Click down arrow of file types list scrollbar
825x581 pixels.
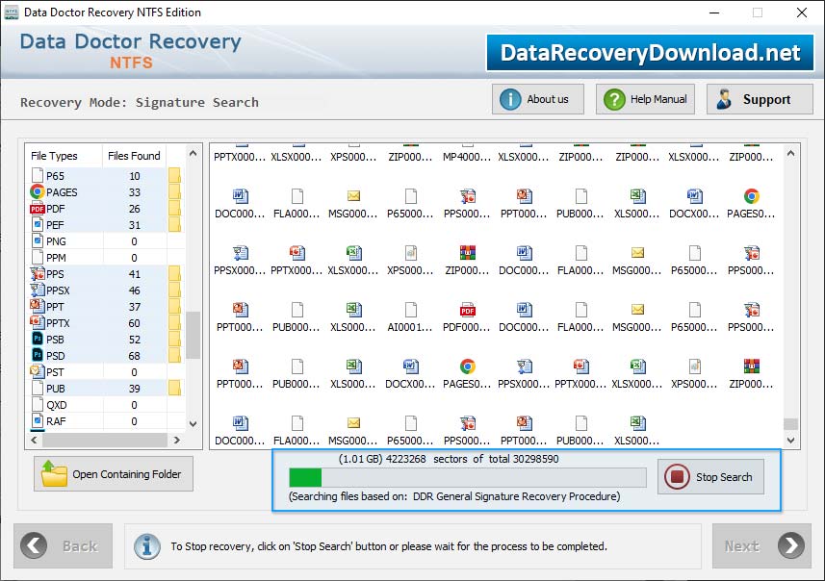[x=193, y=424]
